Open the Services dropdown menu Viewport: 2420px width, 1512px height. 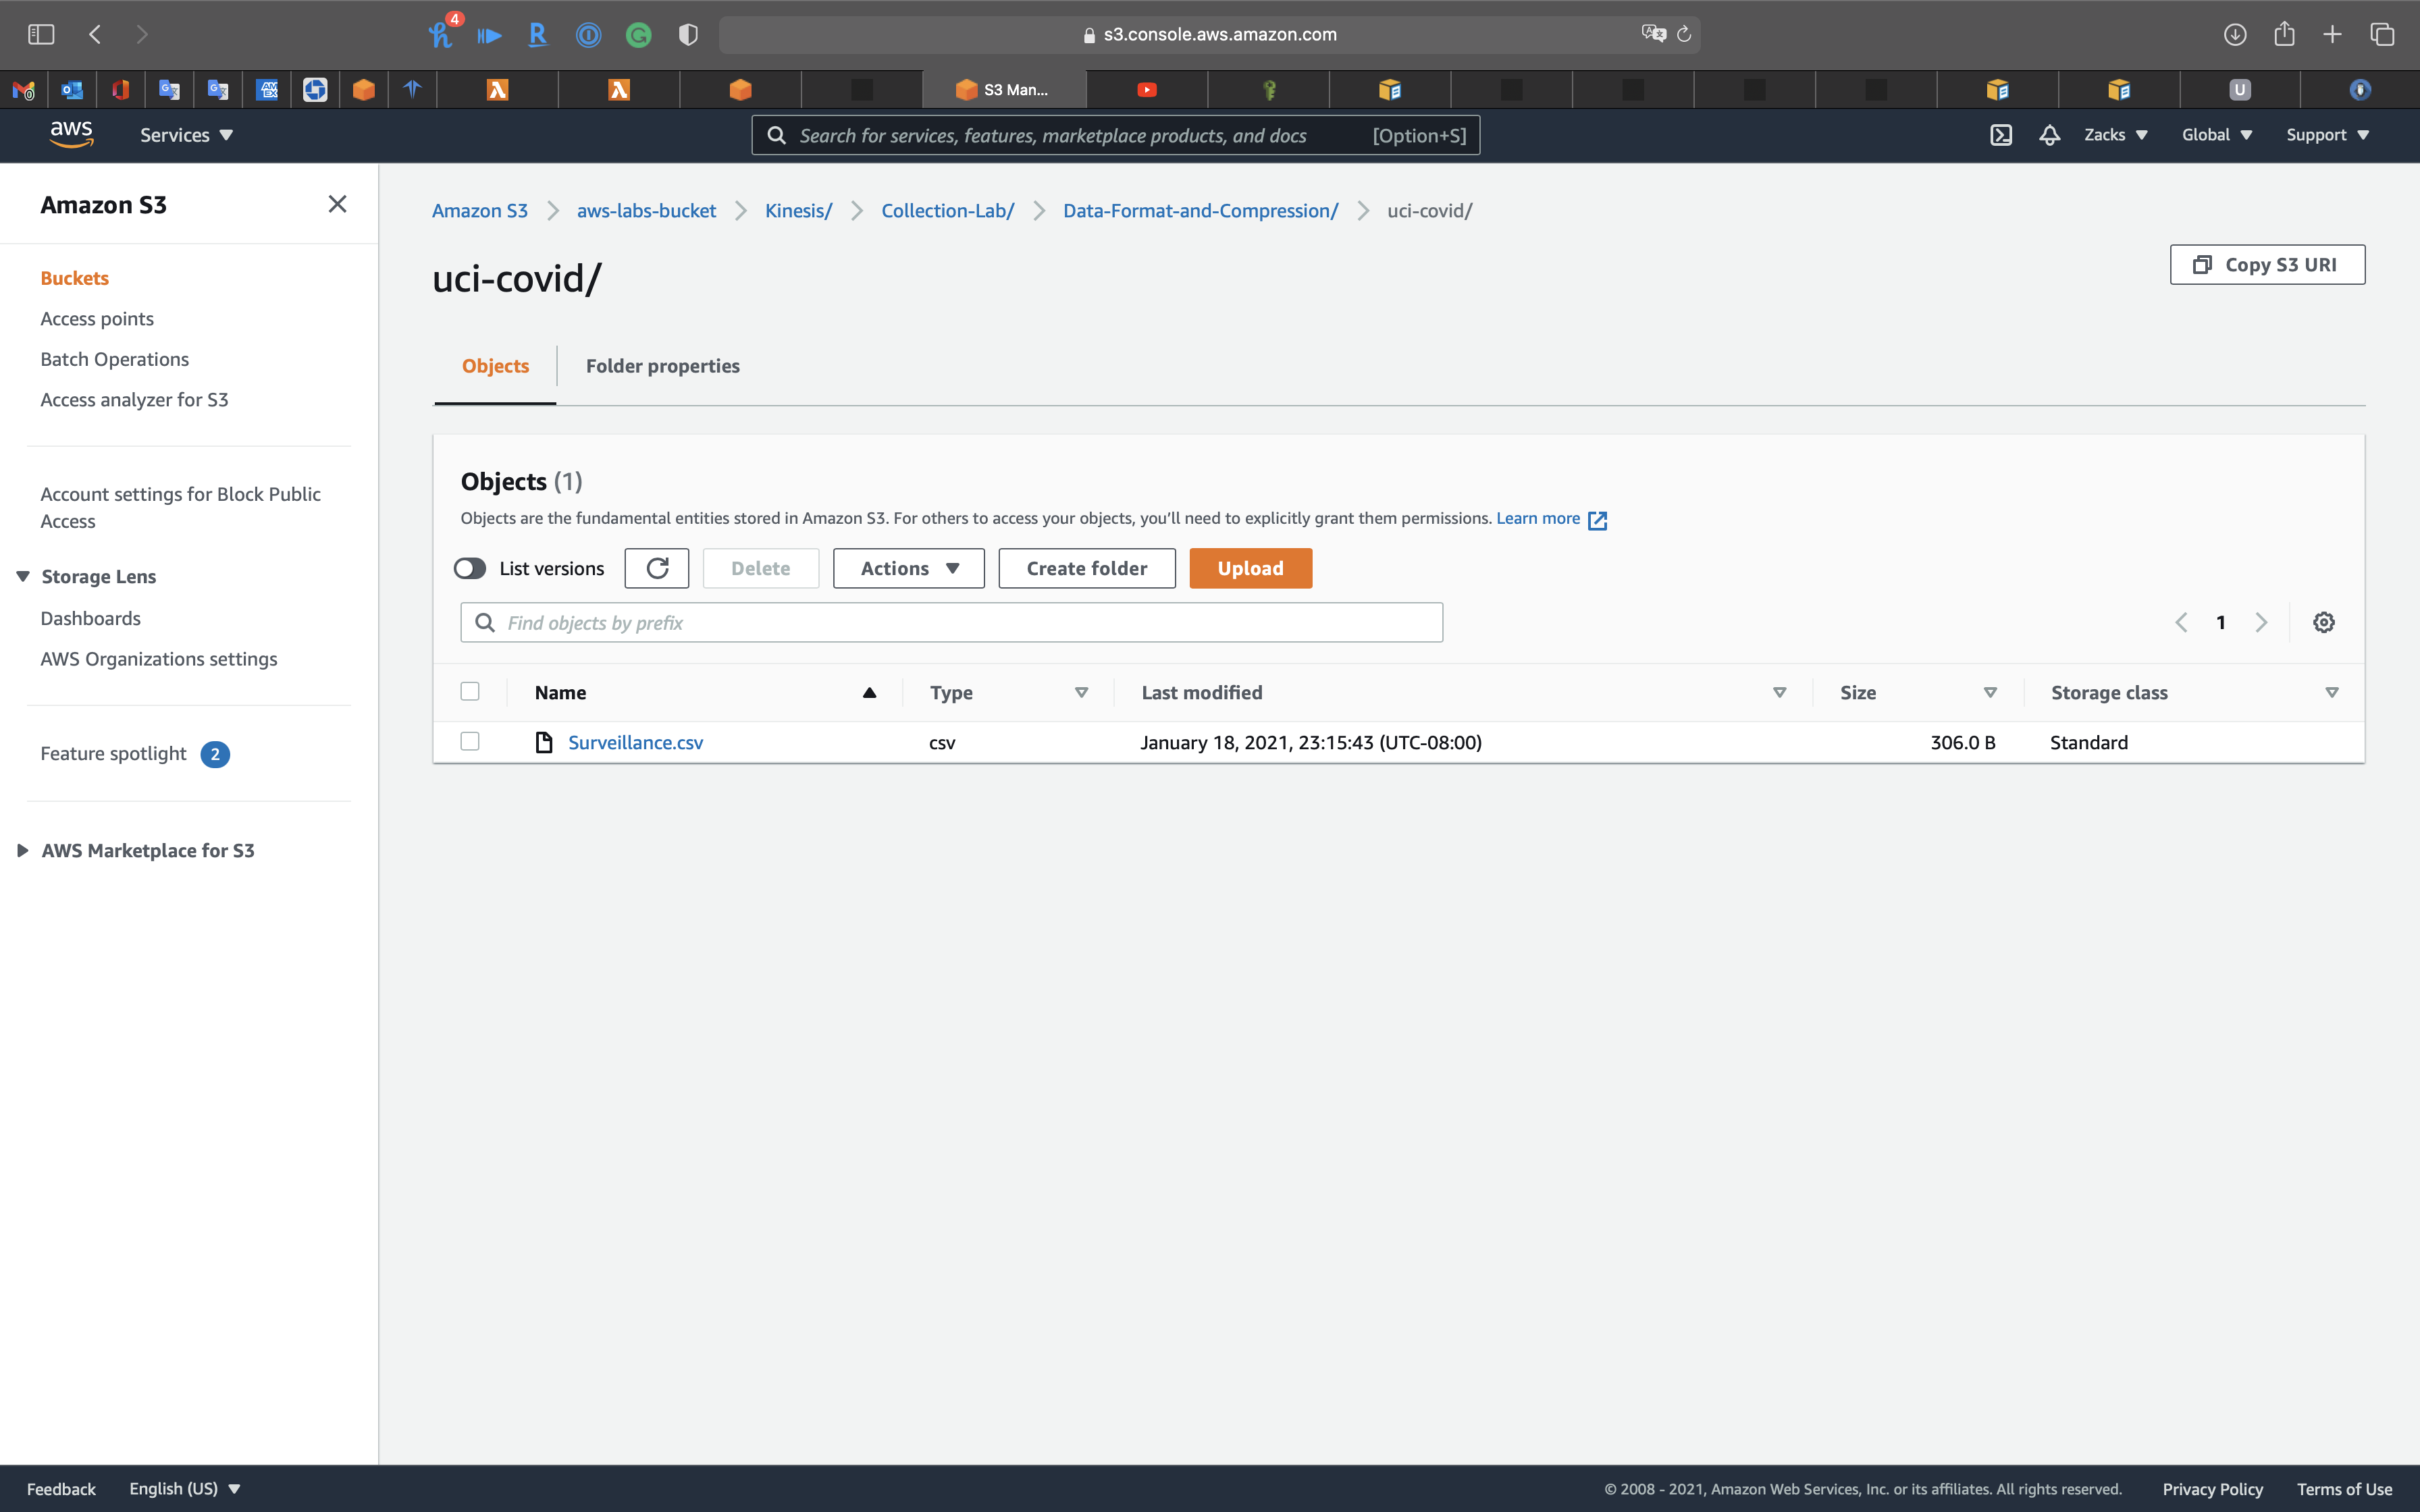[x=186, y=135]
